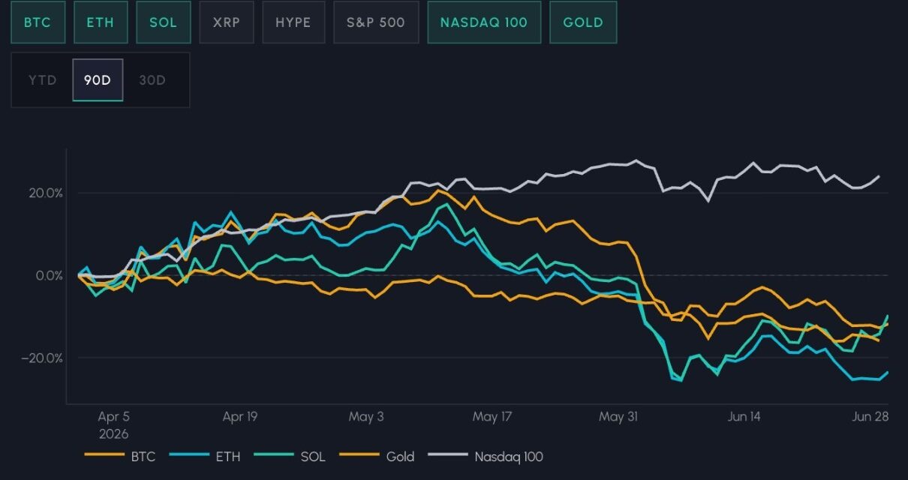Click the Apr 5 date label
The height and width of the screenshot is (480, 908).
(113, 417)
